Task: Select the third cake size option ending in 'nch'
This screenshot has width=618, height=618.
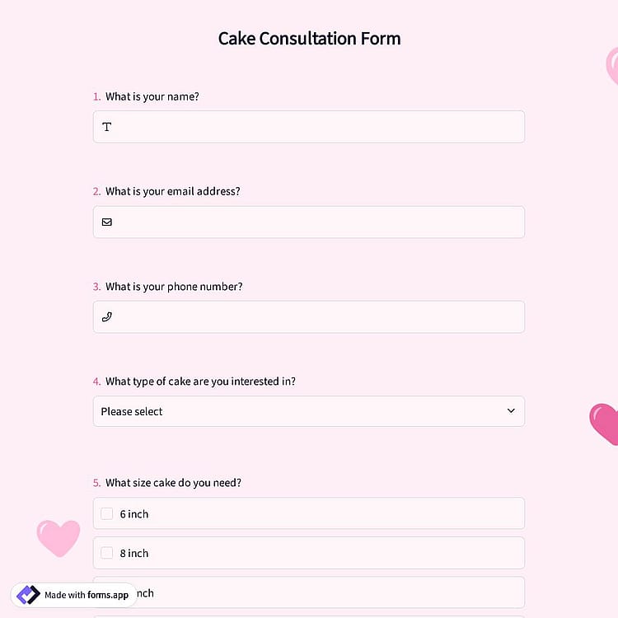Action: point(309,592)
